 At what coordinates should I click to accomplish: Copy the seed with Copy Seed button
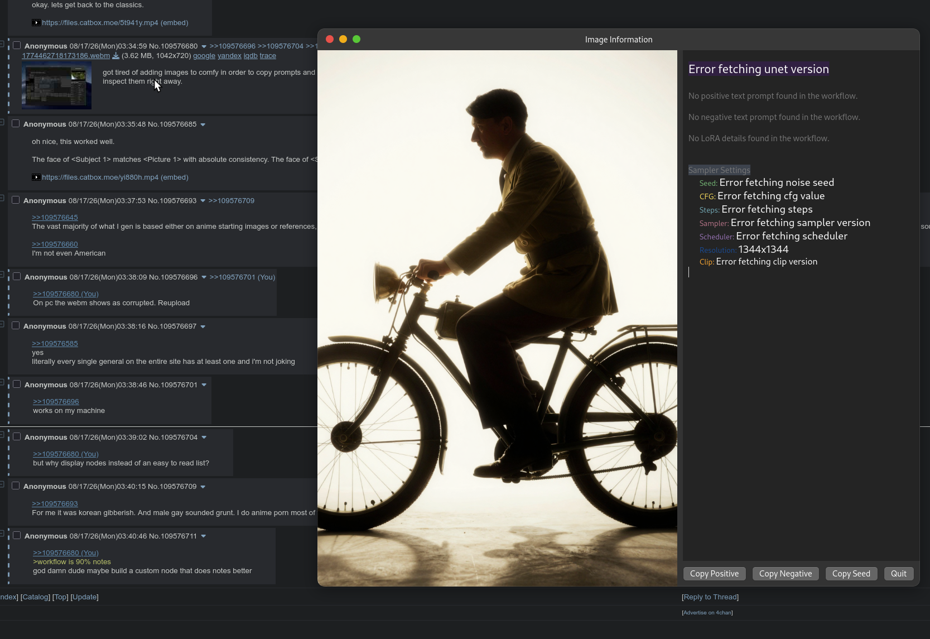click(x=851, y=574)
